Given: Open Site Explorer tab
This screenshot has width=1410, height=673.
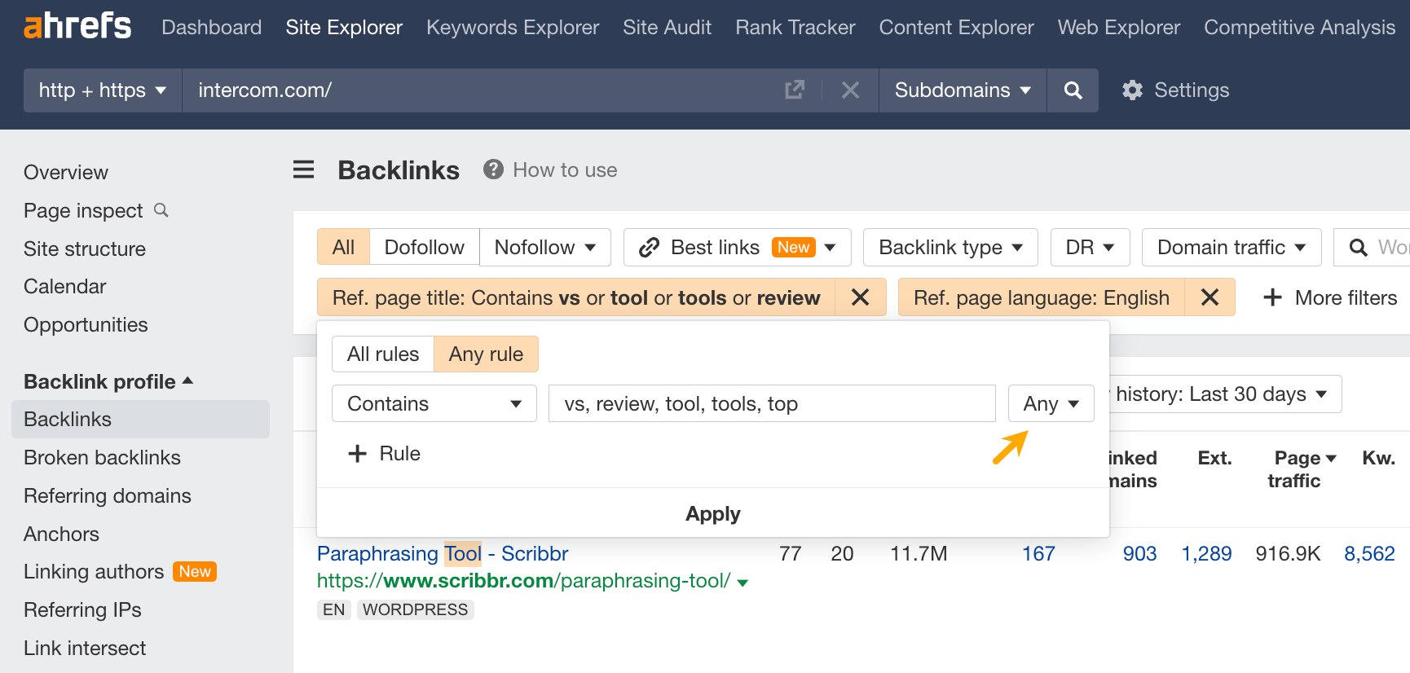Looking at the screenshot, I should pyautogui.click(x=344, y=27).
